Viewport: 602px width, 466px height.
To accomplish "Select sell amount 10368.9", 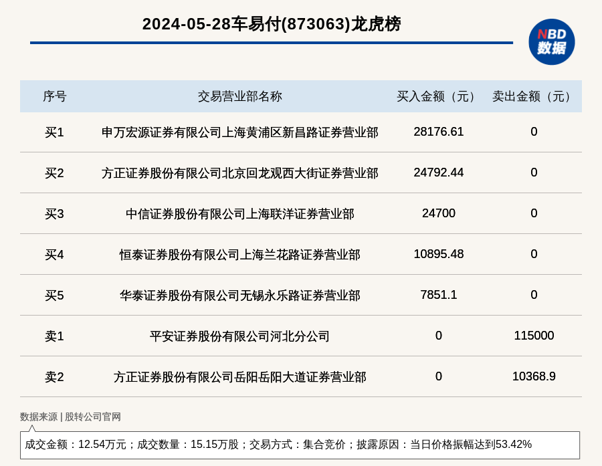I will point(534,376).
